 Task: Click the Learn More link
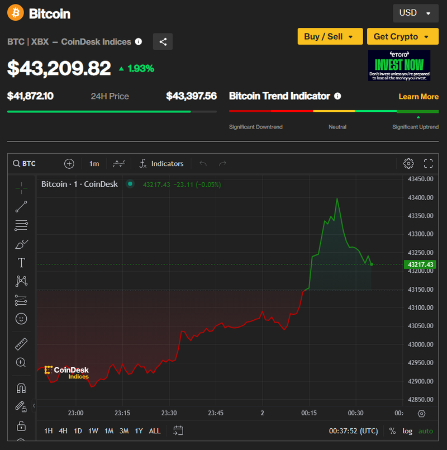[419, 97]
